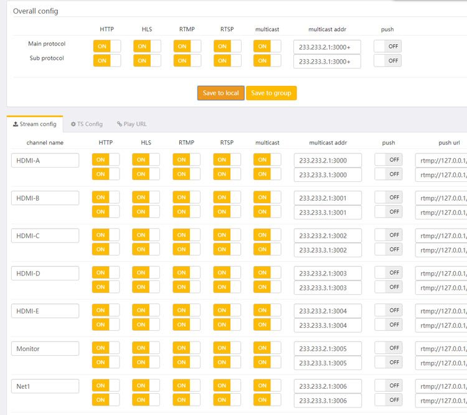
Task: Enable Monitor sub stream push switch
Action: (x=389, y=362)
